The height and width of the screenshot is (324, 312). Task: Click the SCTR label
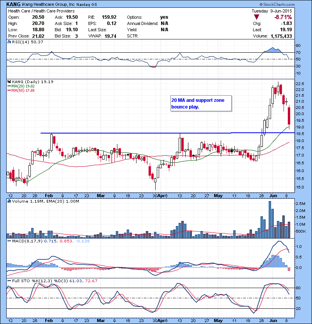pos(132,36)
